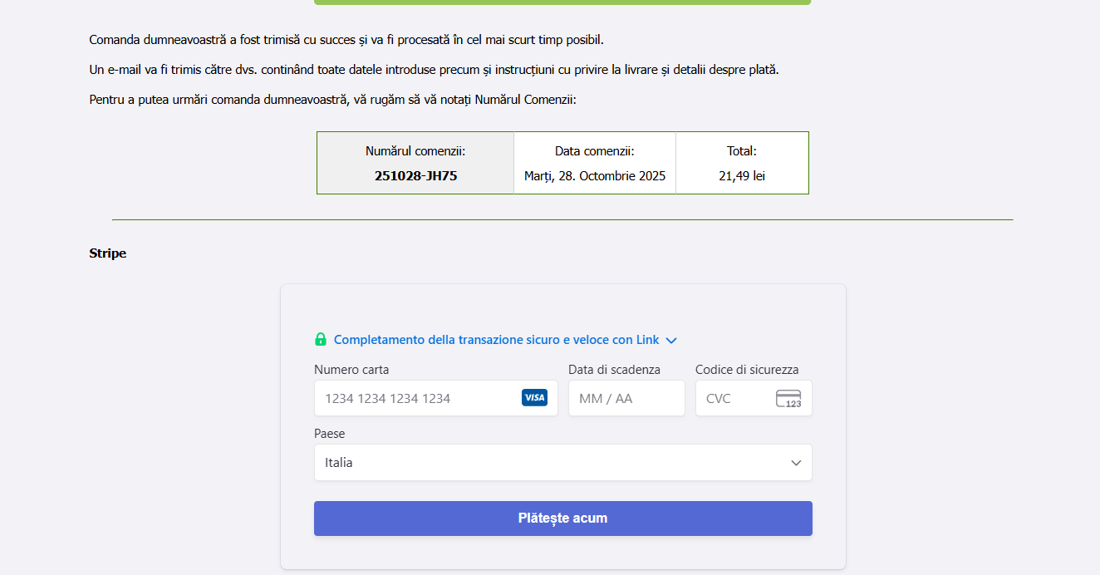Viewport: 1100px width, 575px height.
Task: Expand the Link secure checkout chevron
Action: [671, 341]
